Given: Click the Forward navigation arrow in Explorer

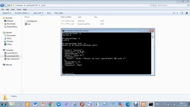Looking at the screenshot, I should [x=6, y=5].
